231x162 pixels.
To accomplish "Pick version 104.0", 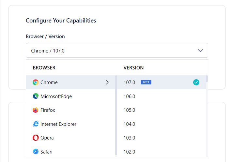I will pyautogui.click(x=162, y=124).
